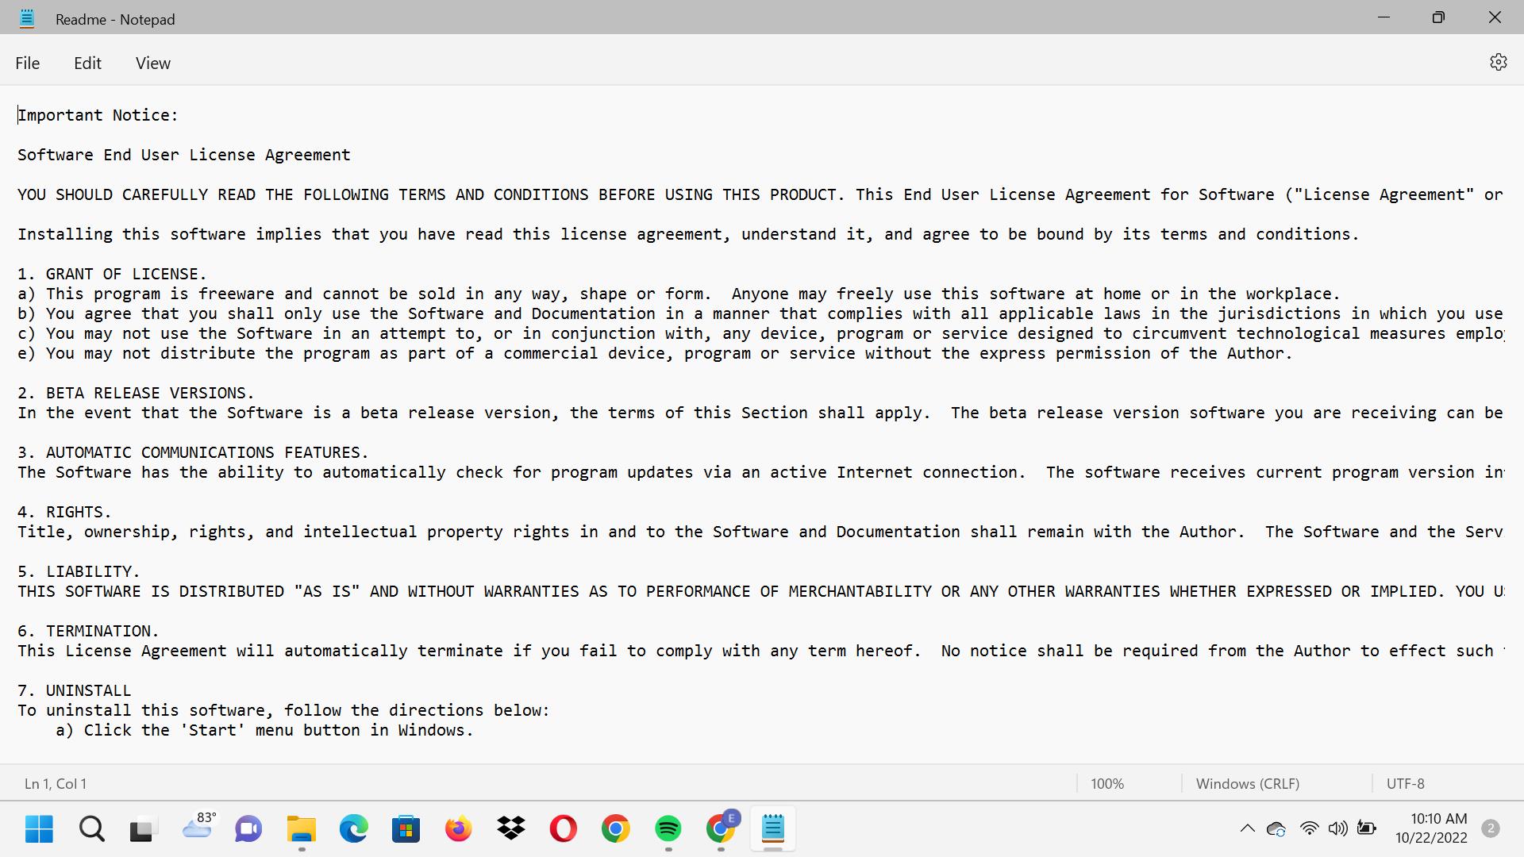Open the clock and date panel
This screenshot has width=1524, height=857.
coord(1431,828)
